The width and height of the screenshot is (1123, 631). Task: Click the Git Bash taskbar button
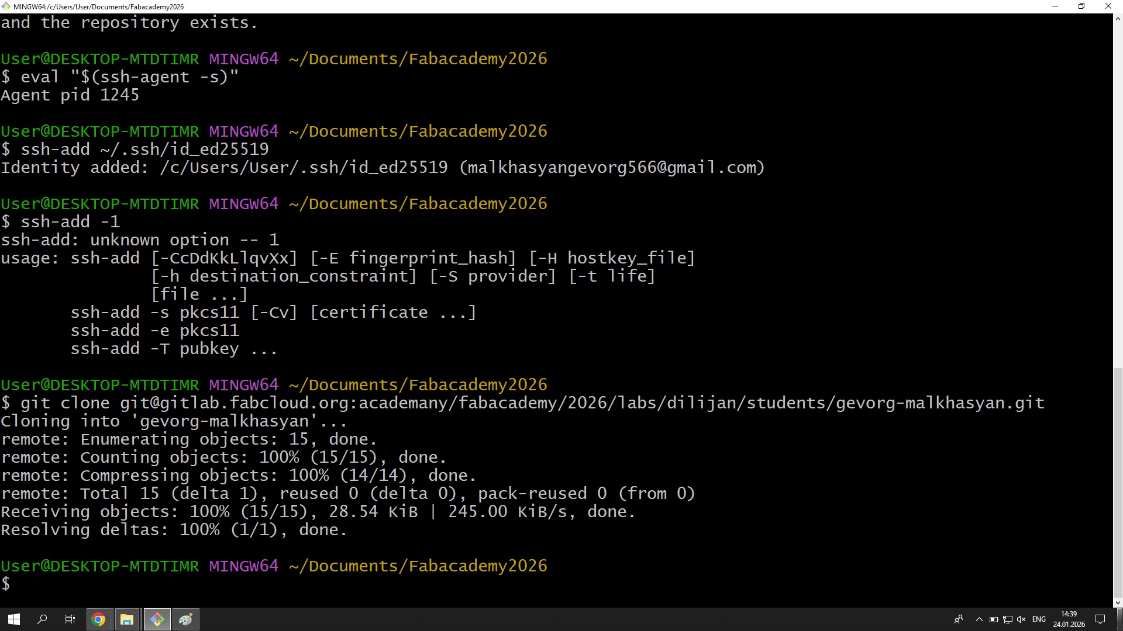point(157,619)
